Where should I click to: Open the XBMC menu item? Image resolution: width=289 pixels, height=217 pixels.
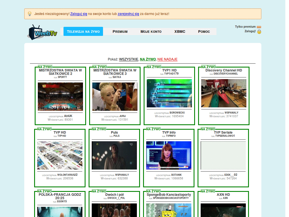pos(180,32)
